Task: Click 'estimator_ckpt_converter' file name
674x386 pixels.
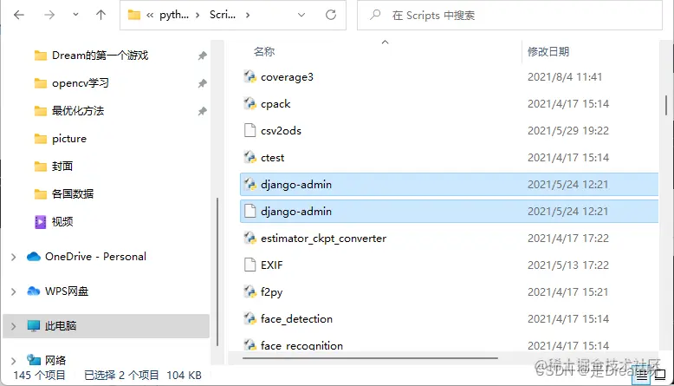Action: pyautogui.click(x=324, y=239)
